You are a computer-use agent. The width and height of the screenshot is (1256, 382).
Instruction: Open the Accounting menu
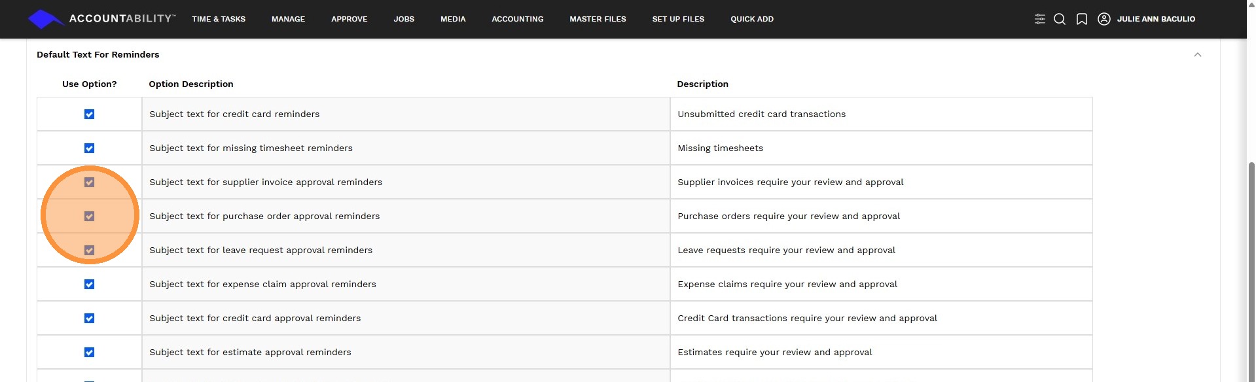(517, 19)
